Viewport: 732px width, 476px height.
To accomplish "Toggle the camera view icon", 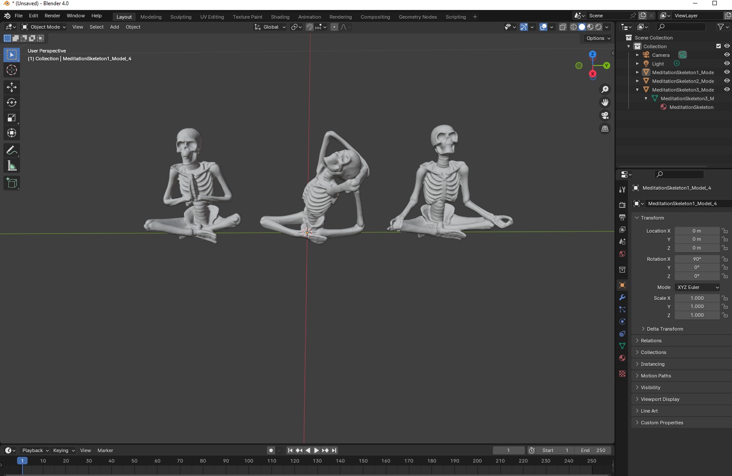I will 605,115.
